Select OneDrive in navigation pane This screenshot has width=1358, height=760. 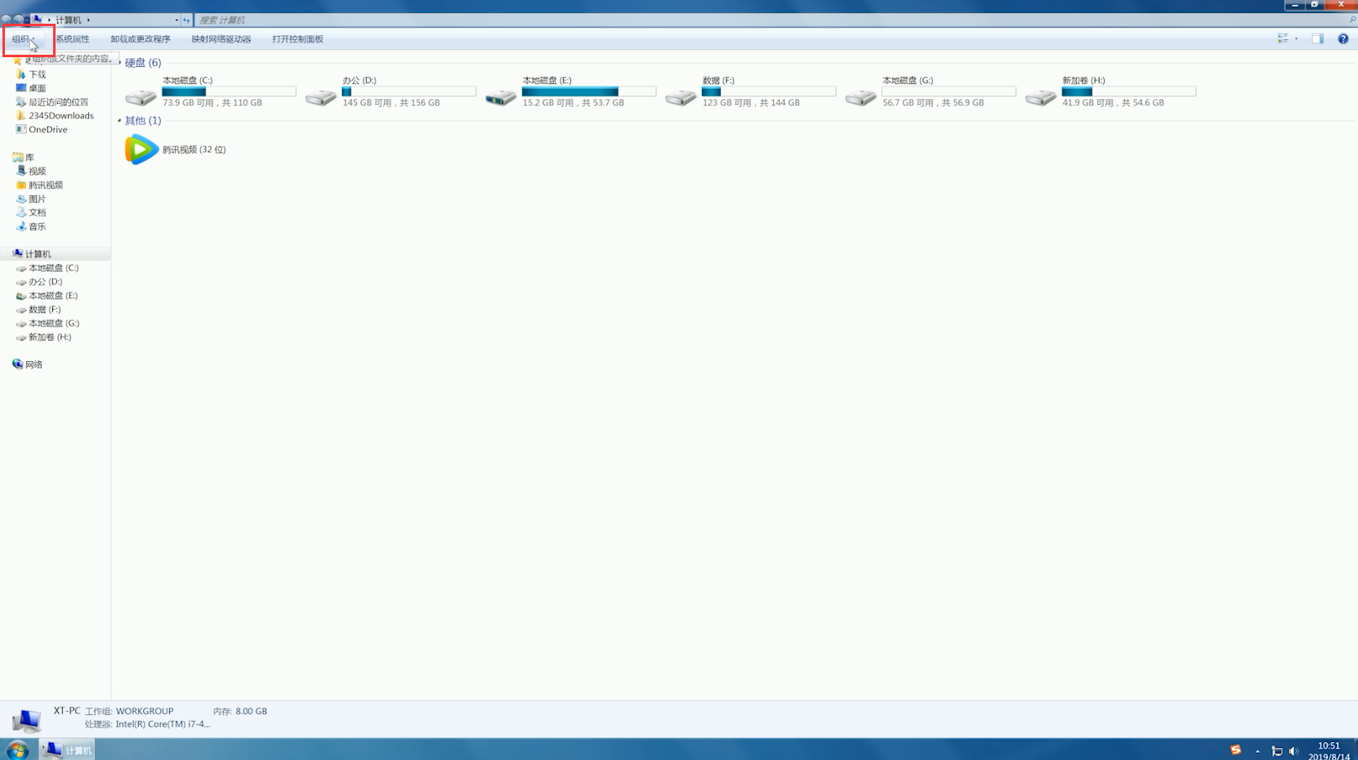coord(48,129)
